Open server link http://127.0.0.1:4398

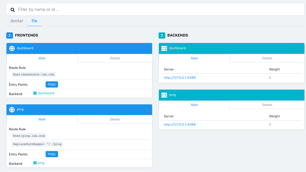tap(180, 124)
